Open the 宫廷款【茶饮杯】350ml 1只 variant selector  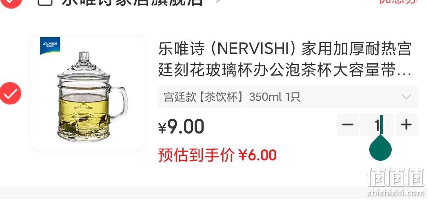coord(287,97)
